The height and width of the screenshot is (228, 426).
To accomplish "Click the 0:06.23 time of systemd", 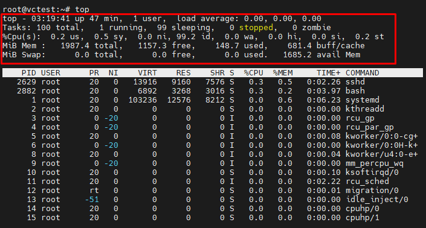I will click(x=323, y=100).
